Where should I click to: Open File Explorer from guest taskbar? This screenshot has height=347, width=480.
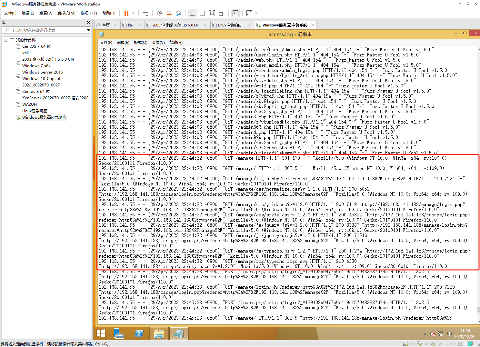pos(159,333)
